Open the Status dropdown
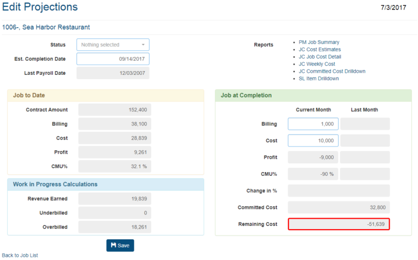 113,45
